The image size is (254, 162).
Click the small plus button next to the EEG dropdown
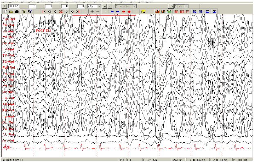(x=105, y=6)
